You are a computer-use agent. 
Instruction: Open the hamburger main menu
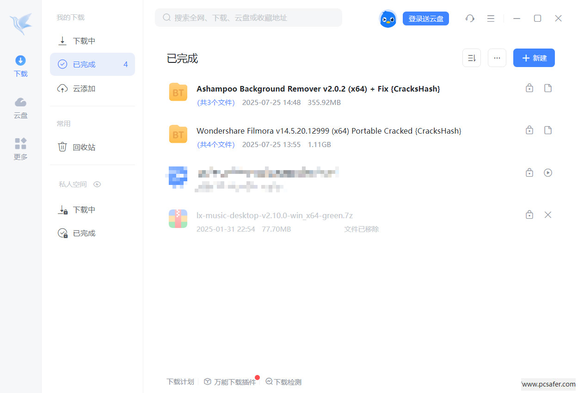491,18
